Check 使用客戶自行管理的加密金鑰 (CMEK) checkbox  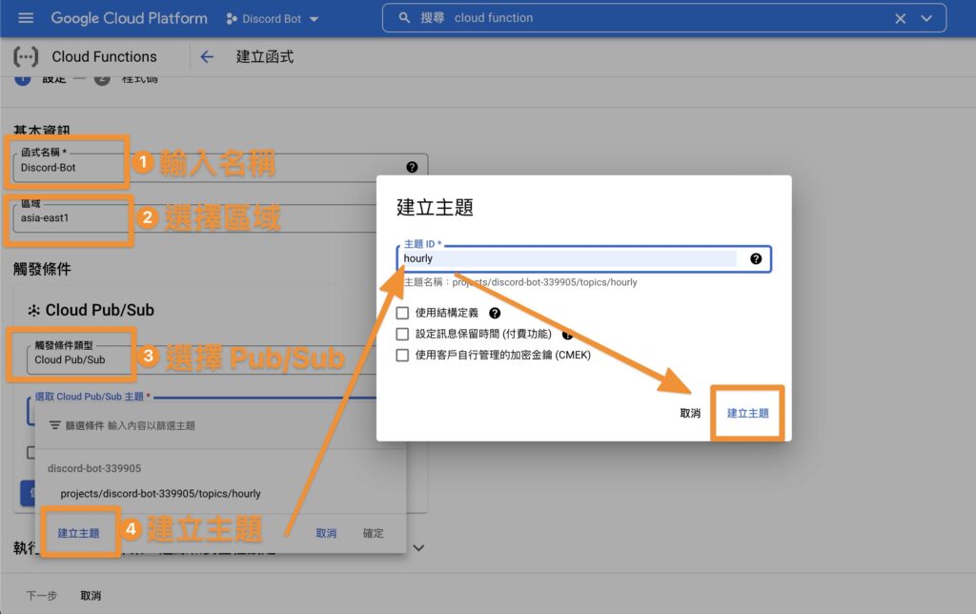pyautogui.click(x=402, y=355)
